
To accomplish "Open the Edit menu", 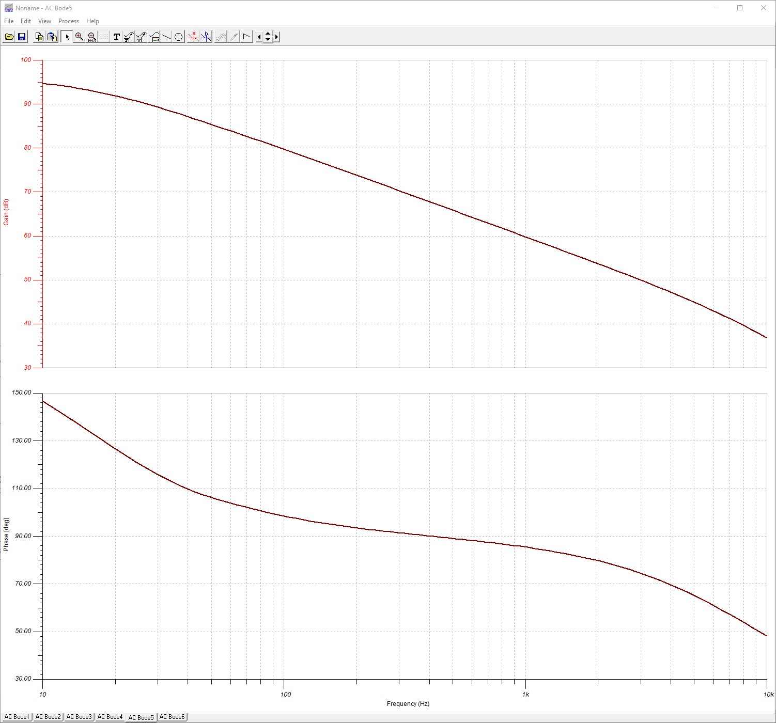I will [26, 21].
